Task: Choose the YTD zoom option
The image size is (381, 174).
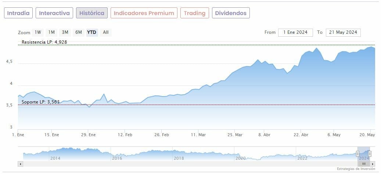Action: pos(92,32)
